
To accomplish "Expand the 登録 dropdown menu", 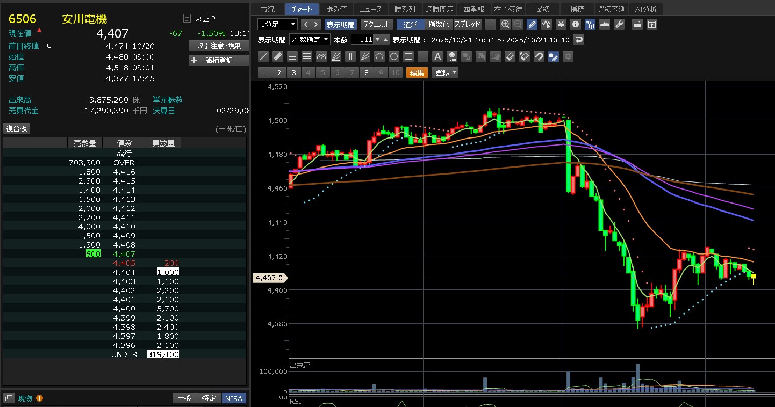I will 446,72.
